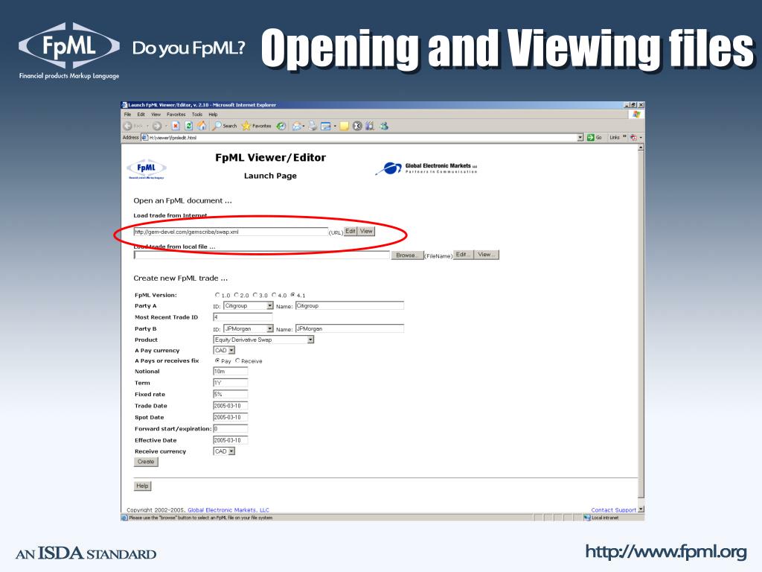
Task: Expand the address bar history dropdown
Action: click(x=580, y=138)
